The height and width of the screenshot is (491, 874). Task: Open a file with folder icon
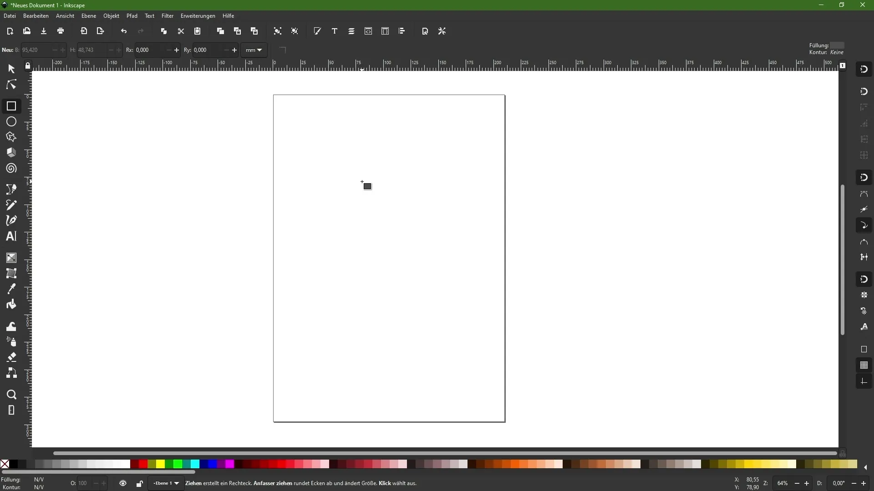[x=27, y=31]
